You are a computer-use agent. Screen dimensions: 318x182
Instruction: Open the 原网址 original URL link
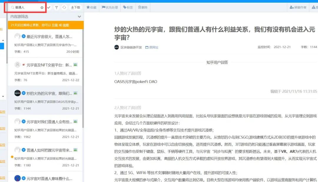[154, 47]
